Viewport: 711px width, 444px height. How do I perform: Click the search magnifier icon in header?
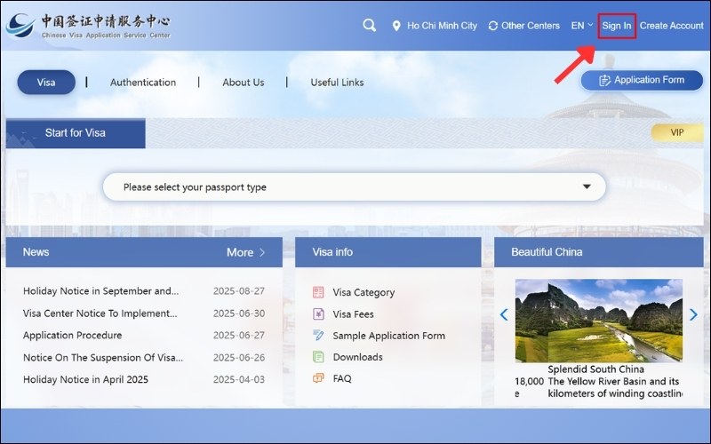pyautogui.click(x=370, y=25)
